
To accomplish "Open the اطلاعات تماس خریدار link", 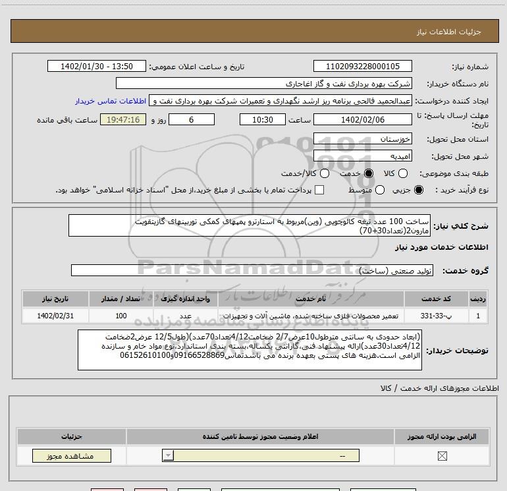I will point(111,101).
